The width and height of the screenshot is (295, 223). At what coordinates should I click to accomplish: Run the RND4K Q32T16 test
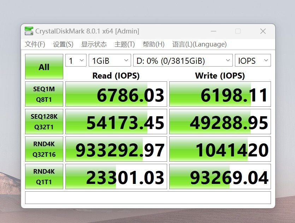(44, 149)
